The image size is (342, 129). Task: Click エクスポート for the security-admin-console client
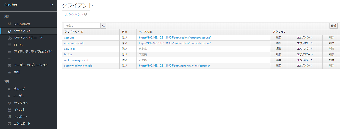pyautogui.click(x=305, y=66)
